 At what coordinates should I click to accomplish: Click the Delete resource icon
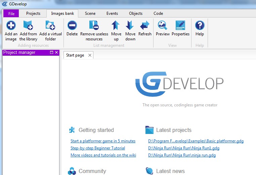[x=72, y=25]
